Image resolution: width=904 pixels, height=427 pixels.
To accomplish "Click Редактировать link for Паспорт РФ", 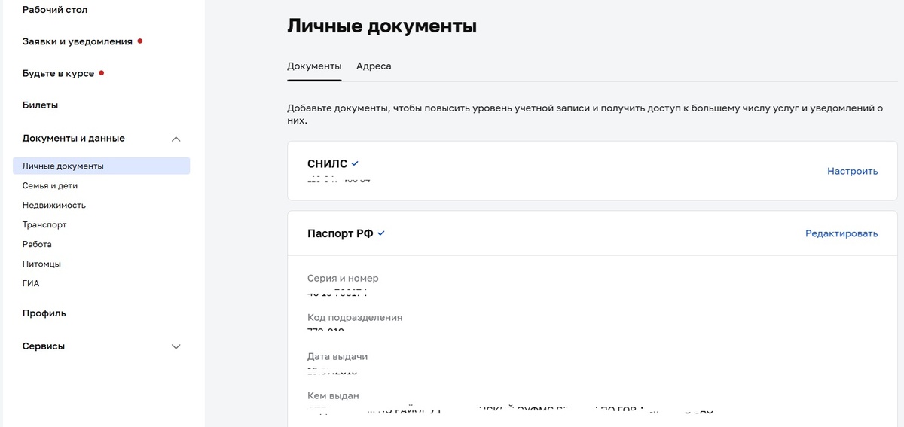I will click(x=841, y=233).
